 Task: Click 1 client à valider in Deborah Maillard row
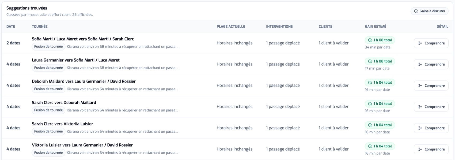333,85
